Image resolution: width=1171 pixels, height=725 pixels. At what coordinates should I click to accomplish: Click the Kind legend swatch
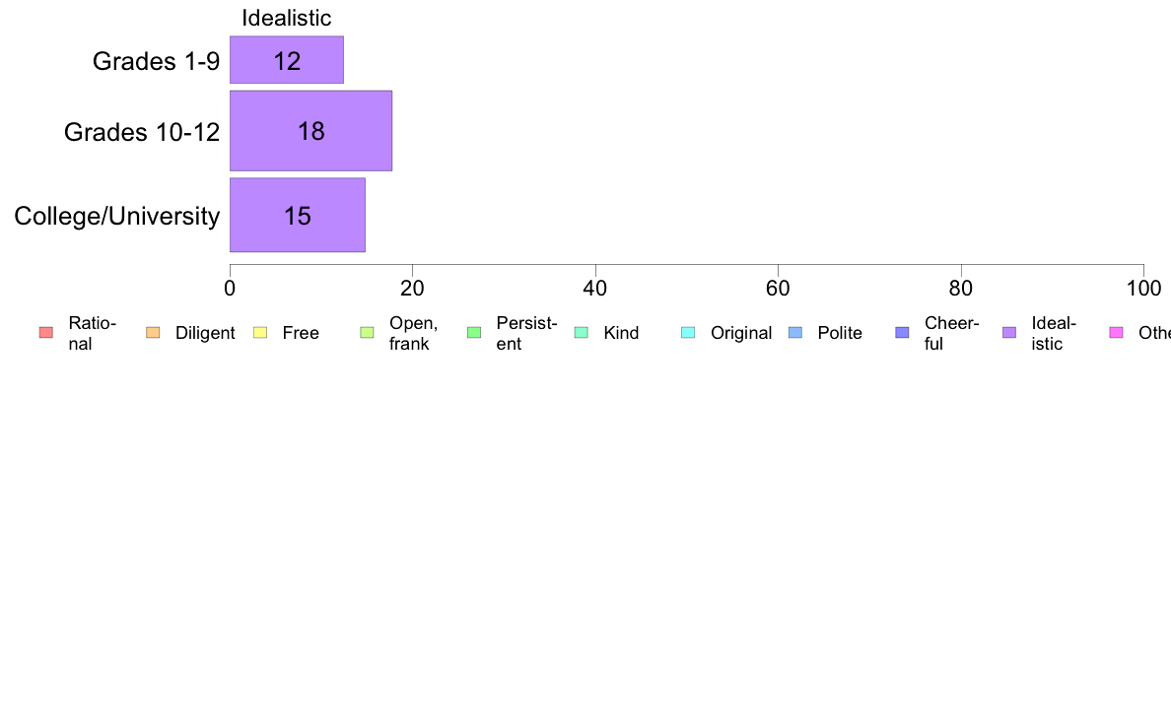tap(581, 333)
